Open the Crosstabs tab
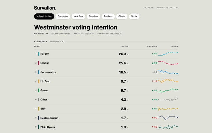 pyautogui.click(x=63, y=16)
